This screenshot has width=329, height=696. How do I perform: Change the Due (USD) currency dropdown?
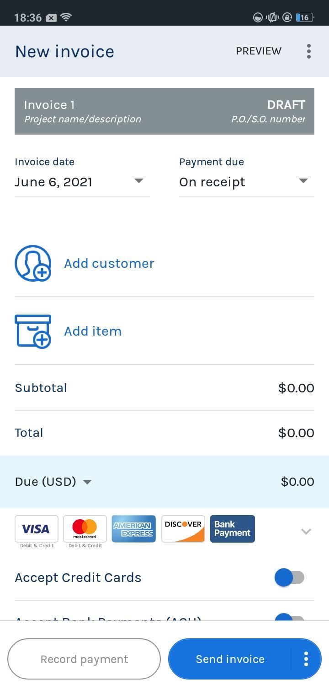pyautogui.click(x=54, y=482)
